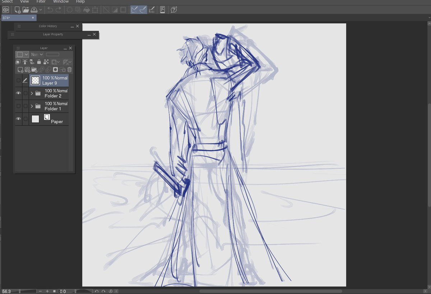Image resolution: width=431 pixels, height=294 pixels.
Task: Open the Help menu
Action: (80, 1)
